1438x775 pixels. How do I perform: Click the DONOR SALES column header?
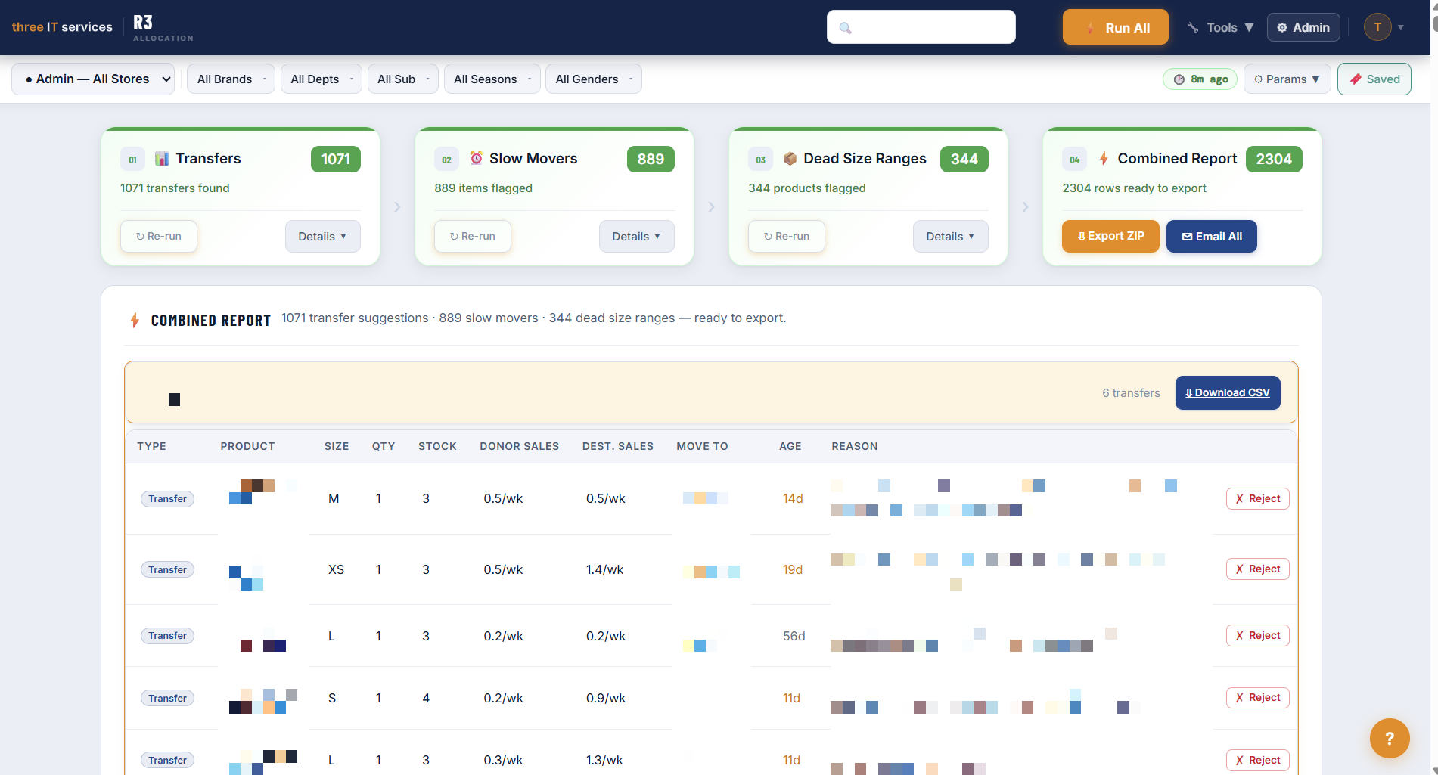click(x=519, y=446)
